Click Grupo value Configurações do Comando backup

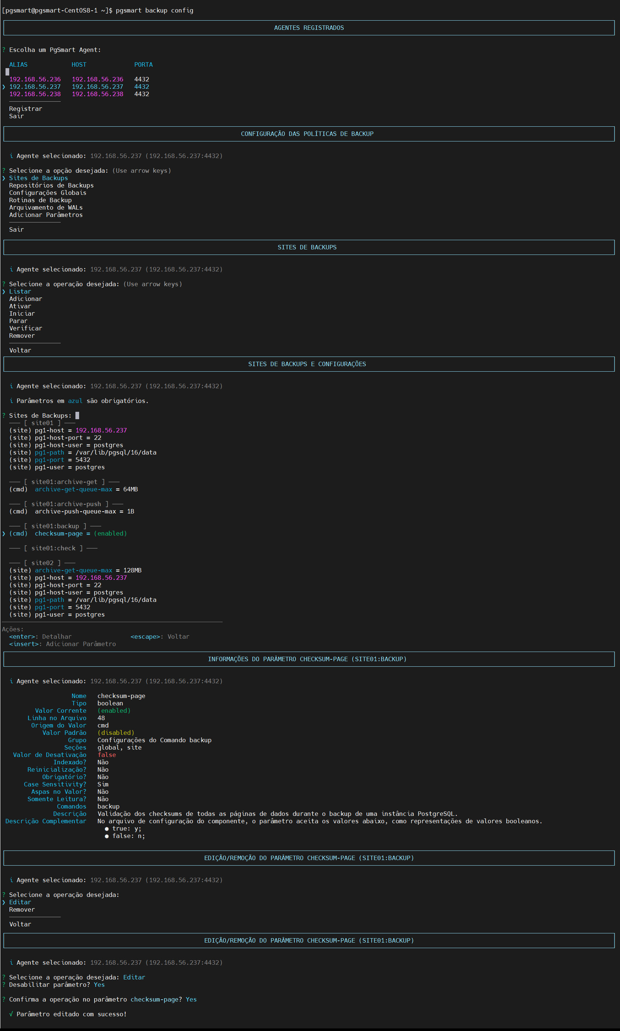click(x=155, y=740)
